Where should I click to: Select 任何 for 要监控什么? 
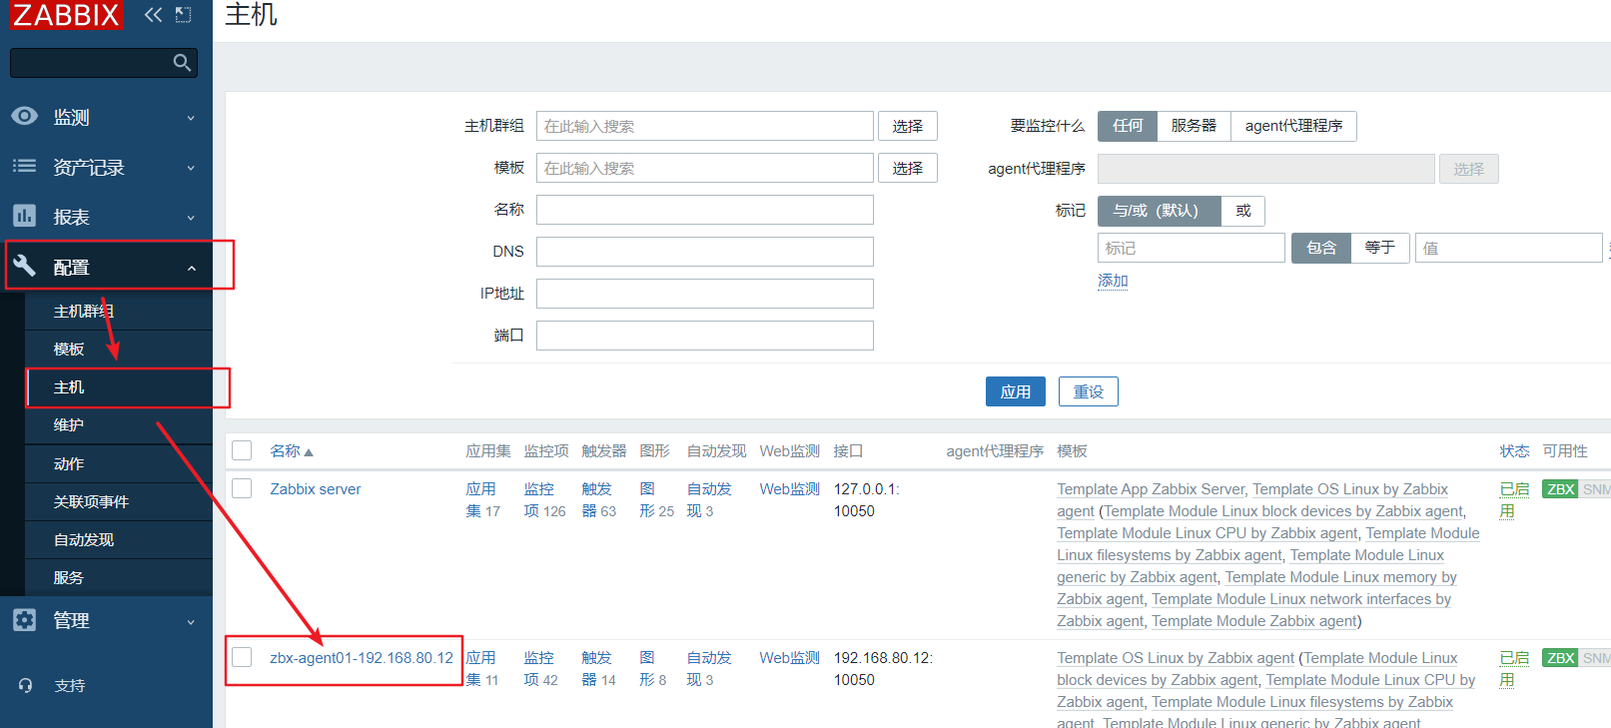pos(1128,126)
